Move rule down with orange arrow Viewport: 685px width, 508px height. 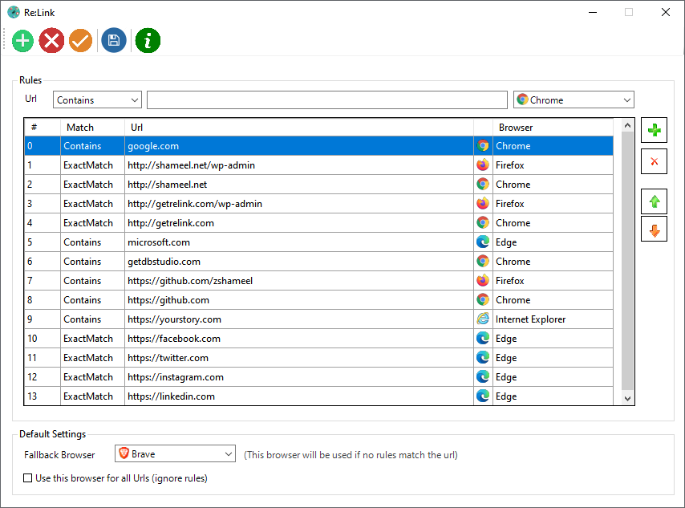click(654, 230)
